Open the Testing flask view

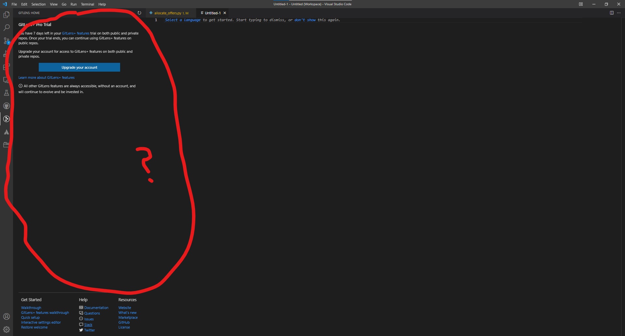pos(7,93)
